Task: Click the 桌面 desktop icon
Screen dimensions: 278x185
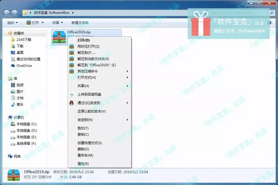Action: pyautogui.click(x=13, y=52)
